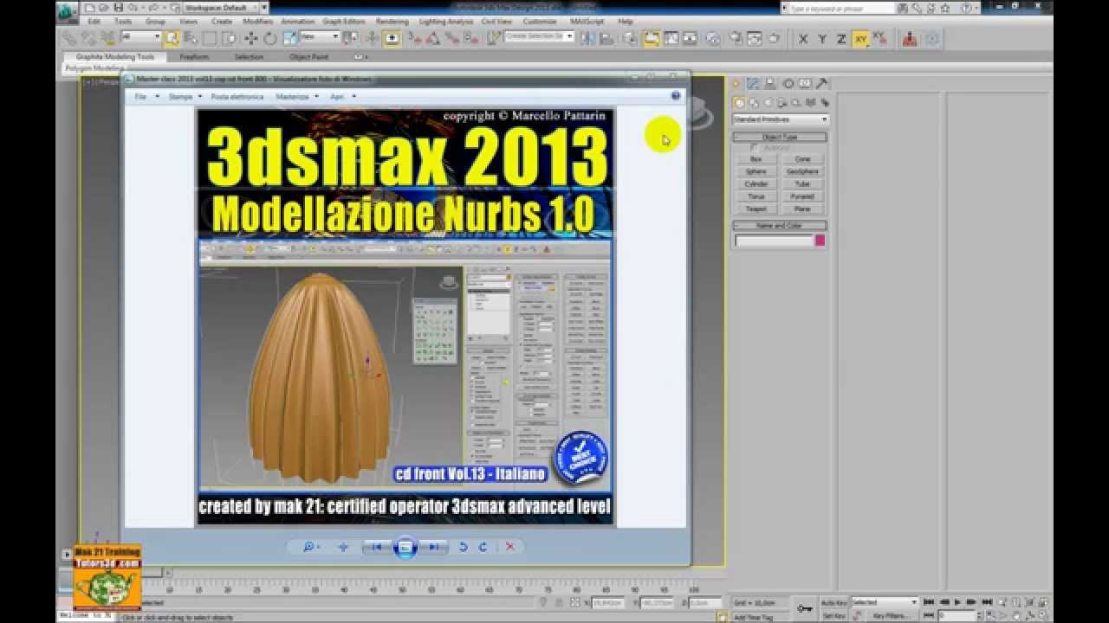Viewport: 1109px width, 623px height.
Task: Open the Material Editor toolbar icon
Action: 712,38
